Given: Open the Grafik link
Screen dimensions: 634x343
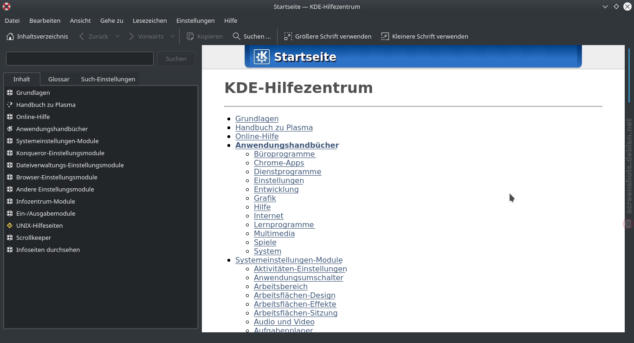Looking at the screenshot, I should coord(265,198).
